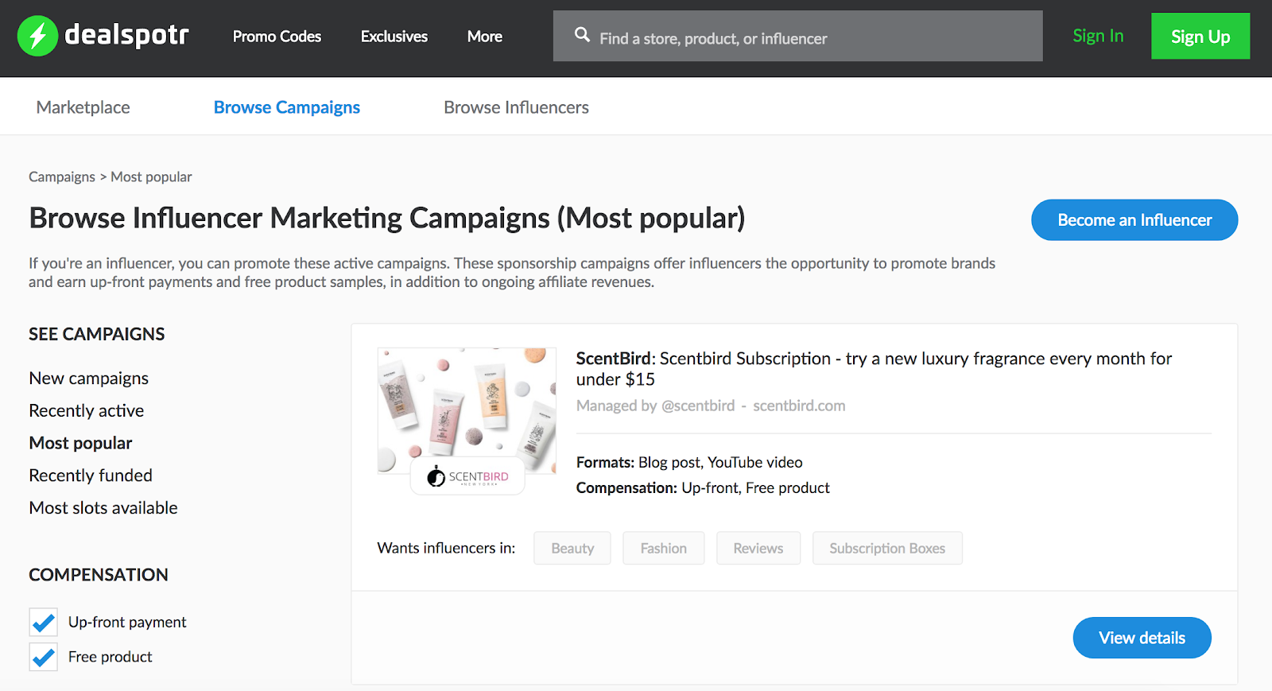Click the Campaigns breadcrumb link
Image resolution: width=1272 pixels, height=691 pixels.
coord(62,177)
